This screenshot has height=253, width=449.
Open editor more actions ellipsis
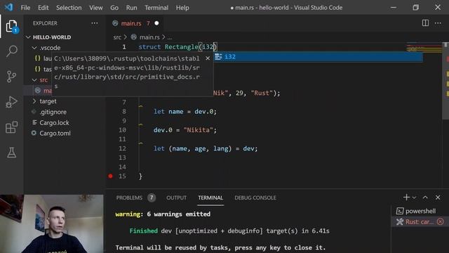pyautogui.click(x=438, y=23)
